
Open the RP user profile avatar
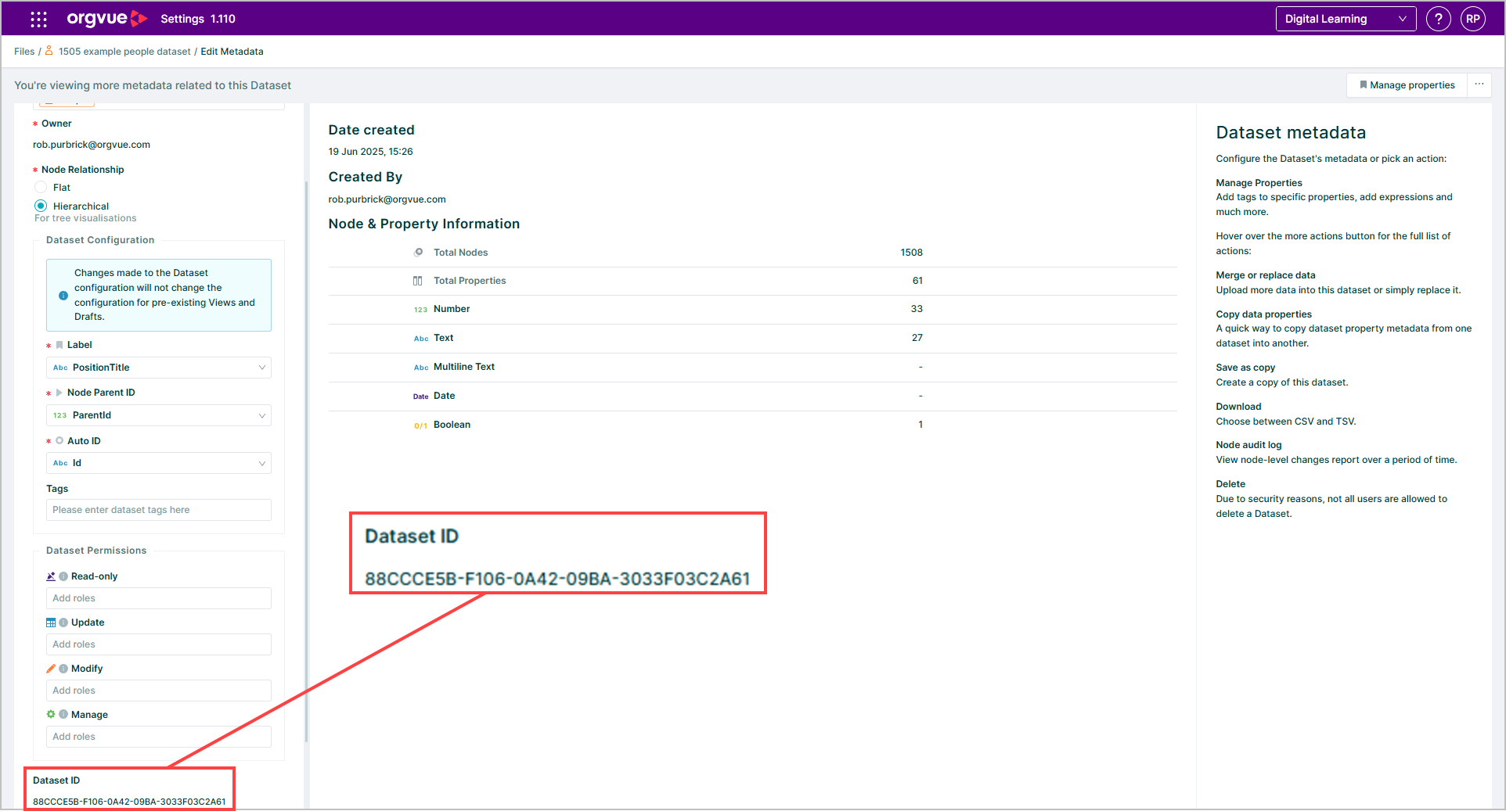1472,19
